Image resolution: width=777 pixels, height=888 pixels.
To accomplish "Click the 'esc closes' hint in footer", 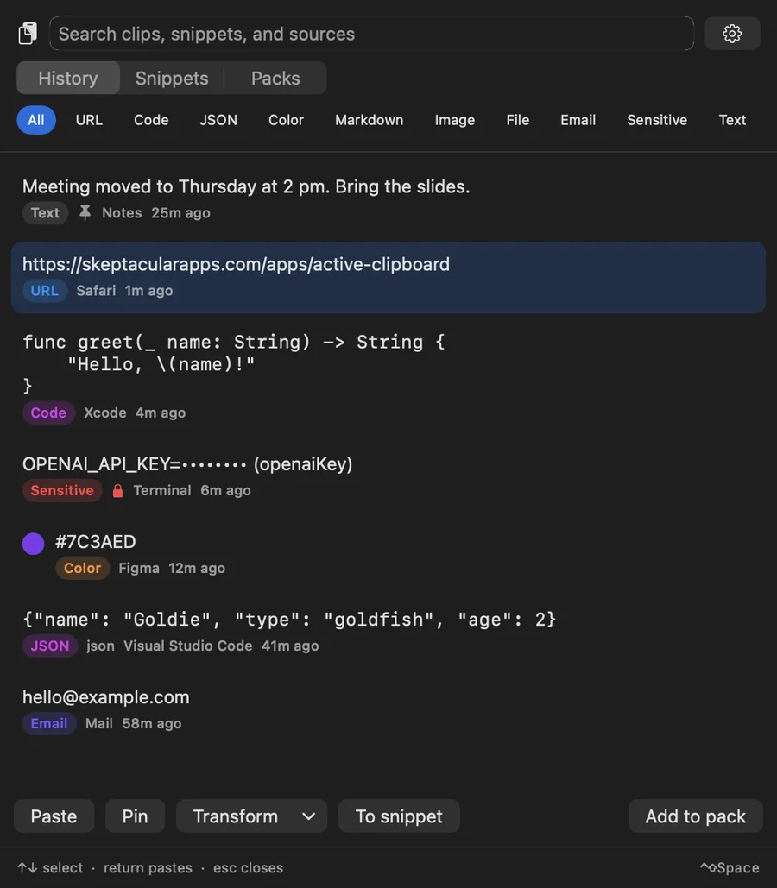I will 249,867.
